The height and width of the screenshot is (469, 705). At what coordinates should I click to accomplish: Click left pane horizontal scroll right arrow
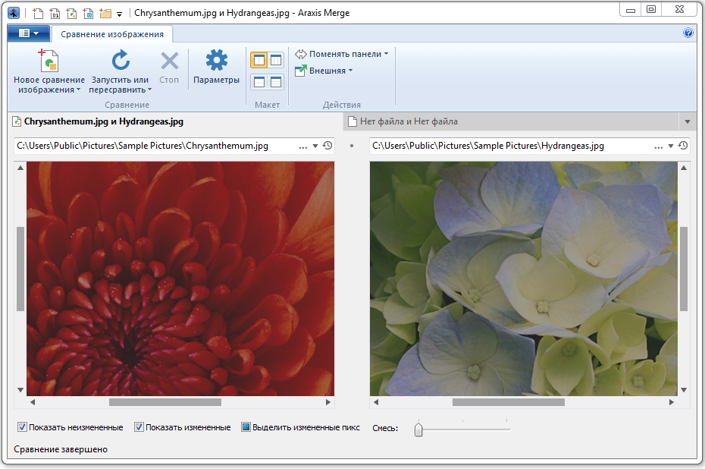pos(328,402)
